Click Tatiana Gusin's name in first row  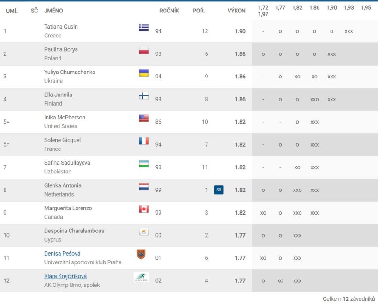click(61, 27)
